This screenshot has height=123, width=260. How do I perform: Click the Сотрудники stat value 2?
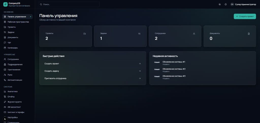[x=156, y=39]
